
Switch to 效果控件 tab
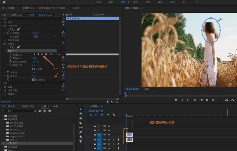tap(27, 8)
